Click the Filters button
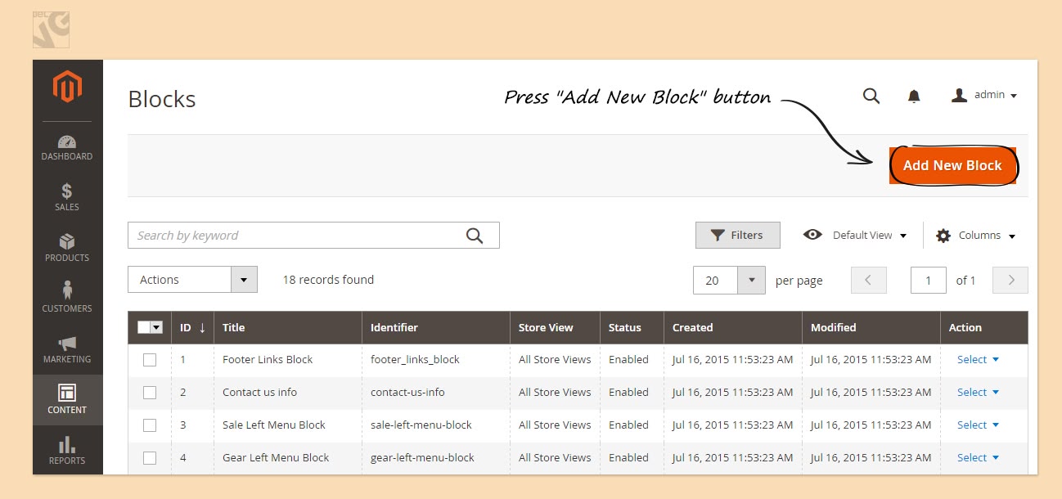Image resolution: width=1062 pixels, height=499 pixels. [x=737, y=236]
